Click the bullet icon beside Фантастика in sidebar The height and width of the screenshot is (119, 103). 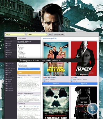click(x=6, y=77)
